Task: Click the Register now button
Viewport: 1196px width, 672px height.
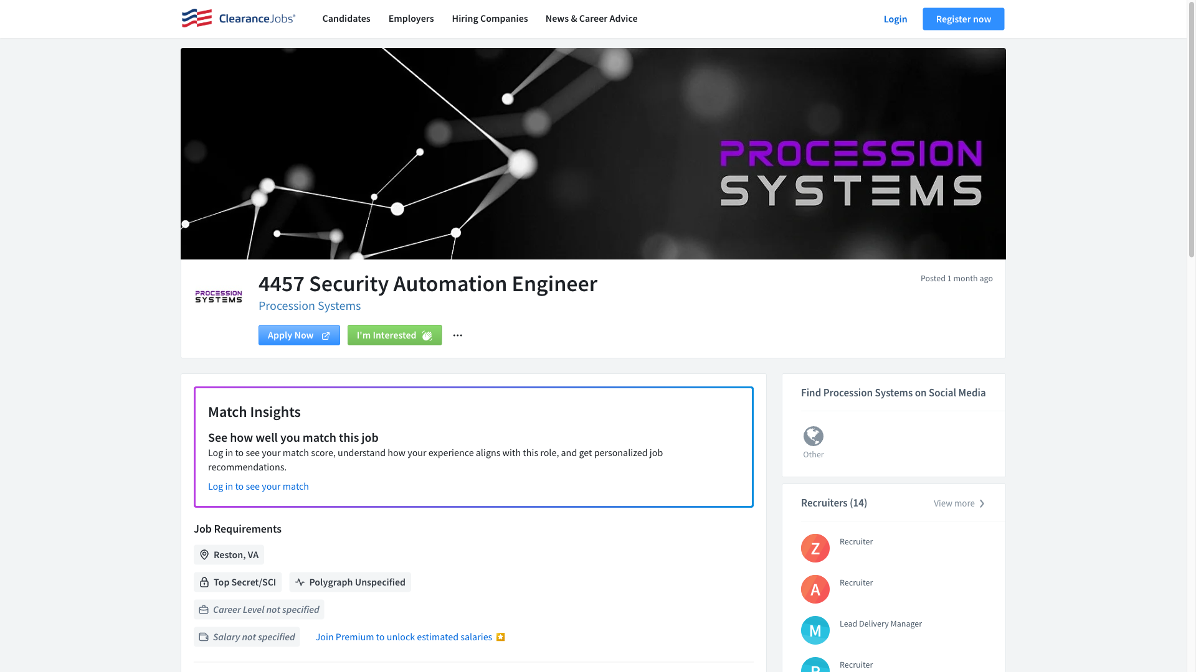Action: 963,19
